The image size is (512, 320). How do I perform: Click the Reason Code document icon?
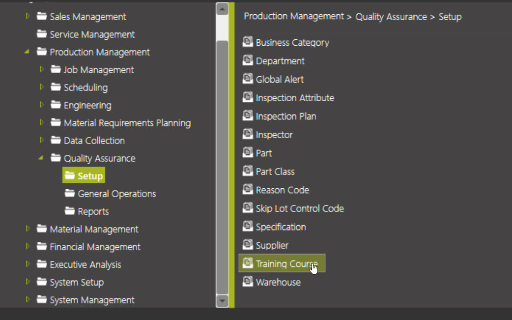point(248,189)
